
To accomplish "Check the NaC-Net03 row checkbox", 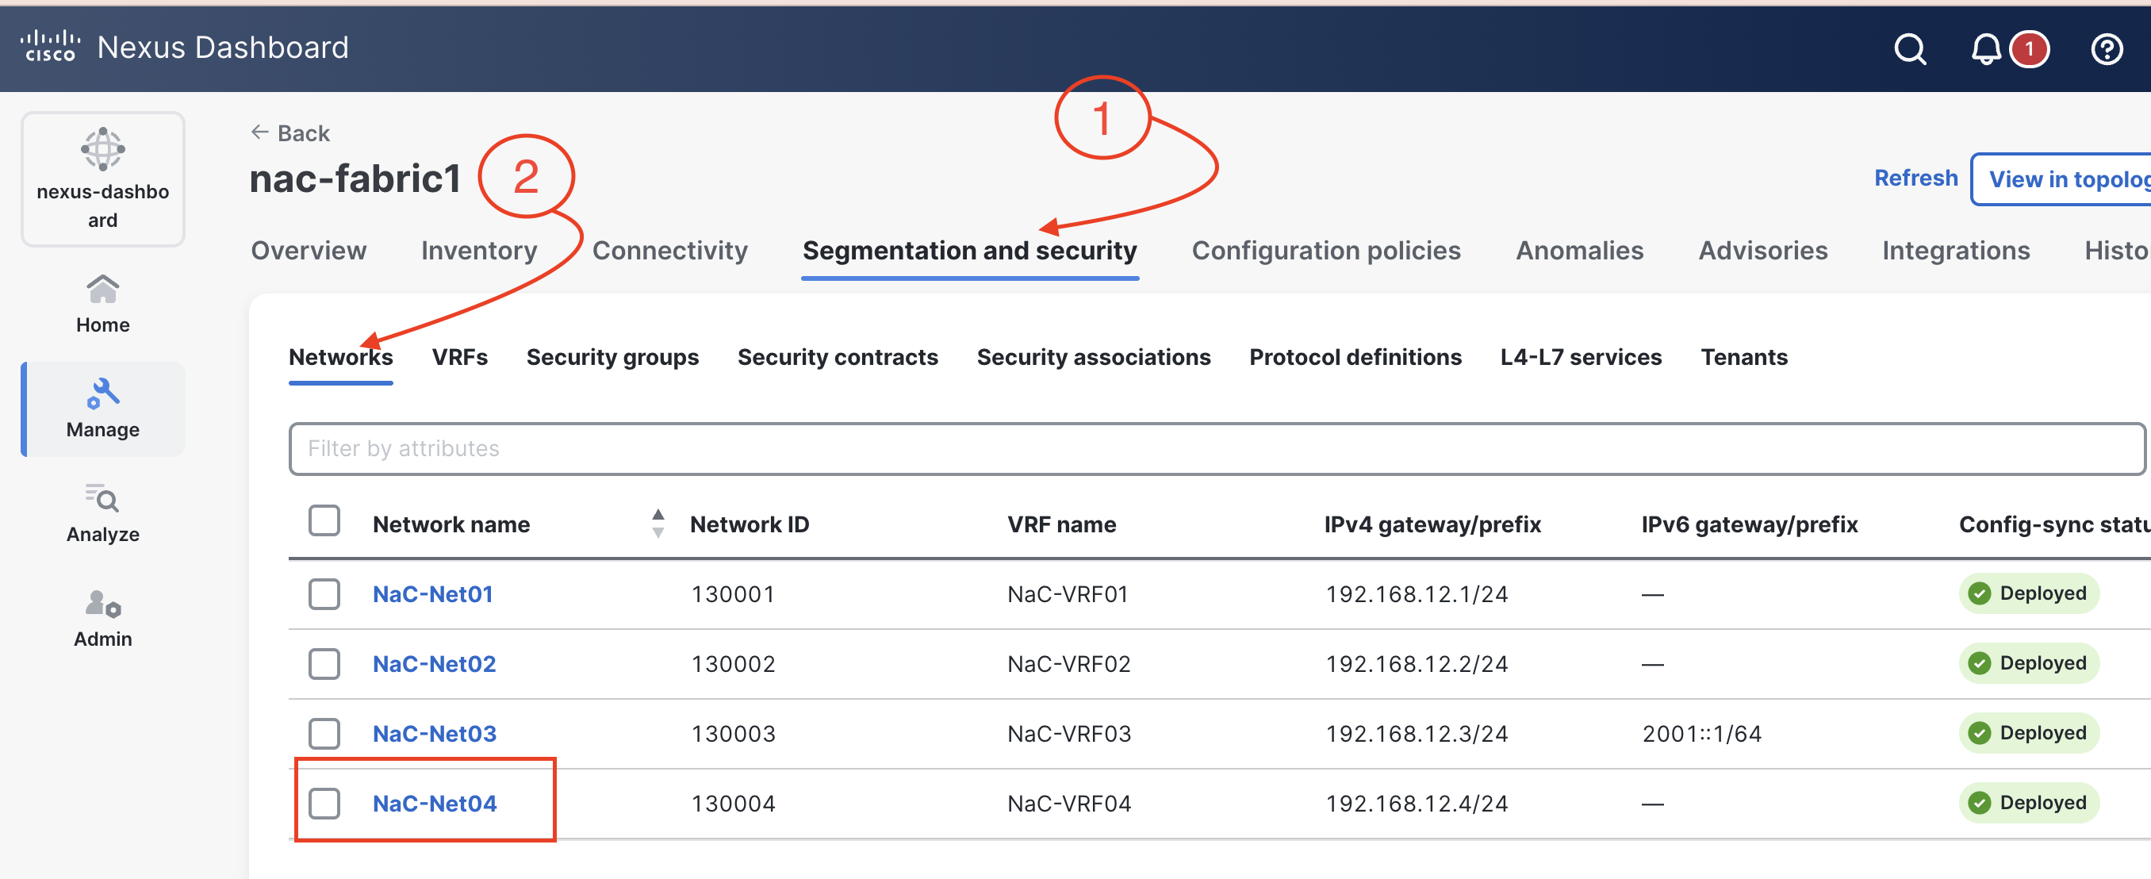I will click(324, 734).
